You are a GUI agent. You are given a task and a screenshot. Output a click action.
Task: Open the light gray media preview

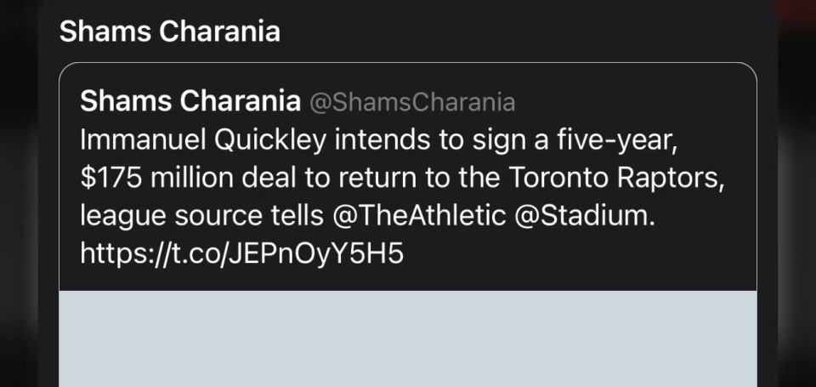(408, 339)
